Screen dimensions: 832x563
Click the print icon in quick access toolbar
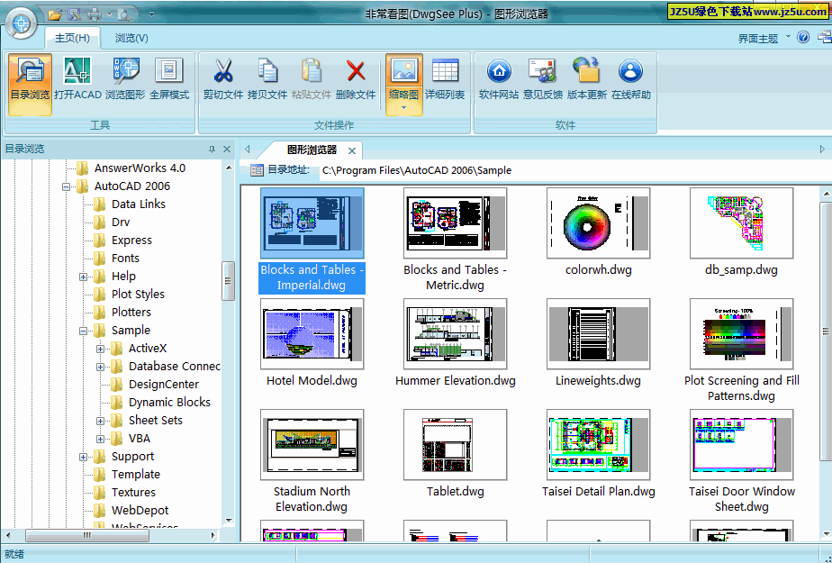click(95, 14)
